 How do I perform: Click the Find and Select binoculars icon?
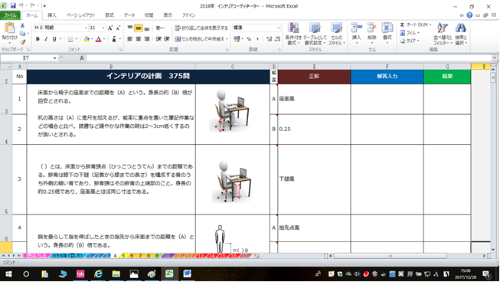460,28
